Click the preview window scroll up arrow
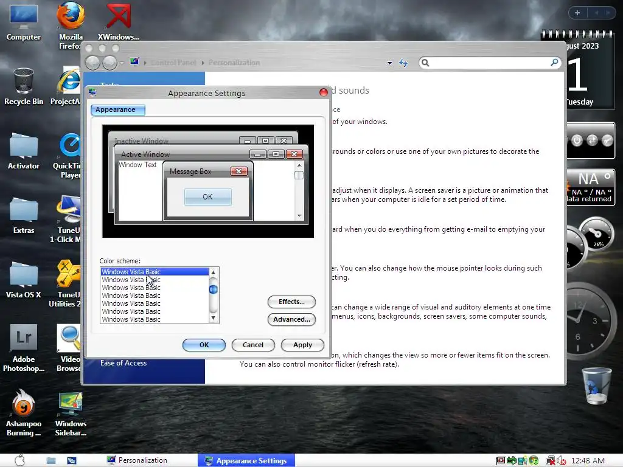Viewport: 623px width, 467px height. pos(299,165)
